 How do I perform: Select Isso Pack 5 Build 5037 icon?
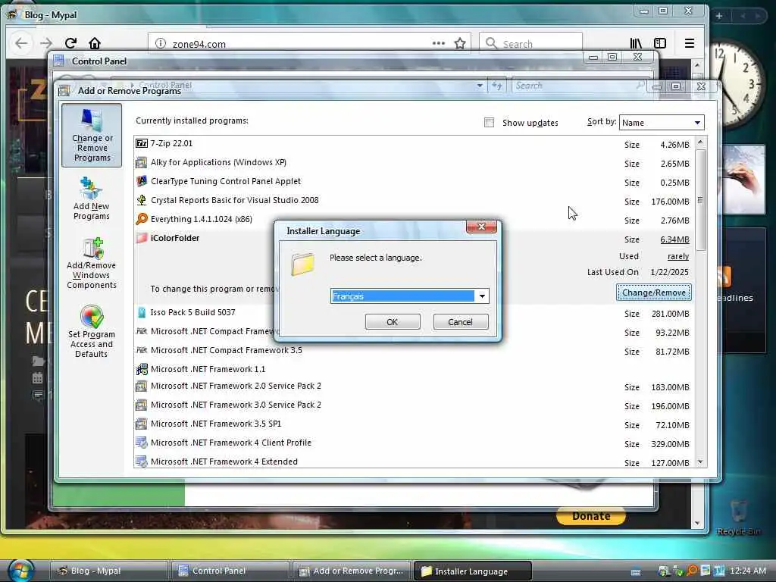[x=142, y=312]
